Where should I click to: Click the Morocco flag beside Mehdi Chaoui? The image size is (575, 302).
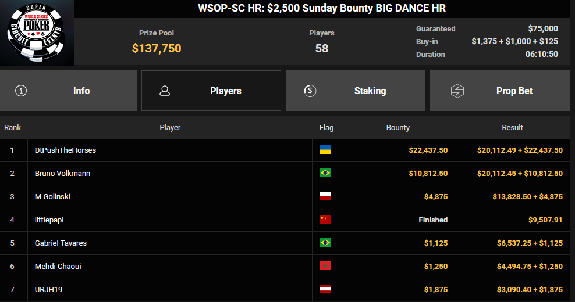pos(325,266)
